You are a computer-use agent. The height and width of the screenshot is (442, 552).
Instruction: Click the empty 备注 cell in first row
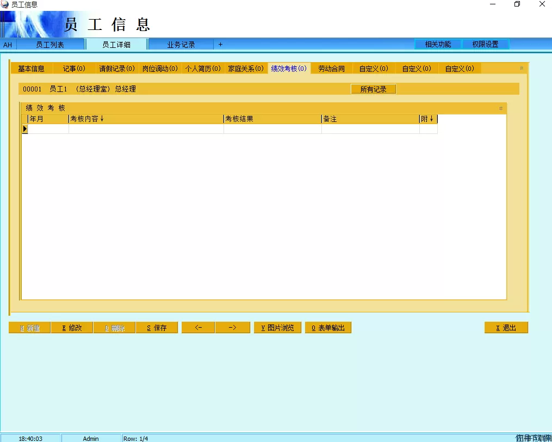371,129
